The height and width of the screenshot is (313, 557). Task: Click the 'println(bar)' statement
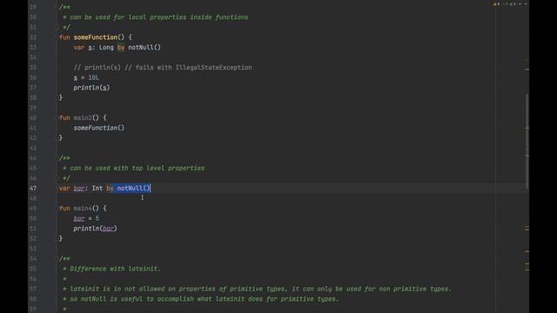[x=95, y=228]
